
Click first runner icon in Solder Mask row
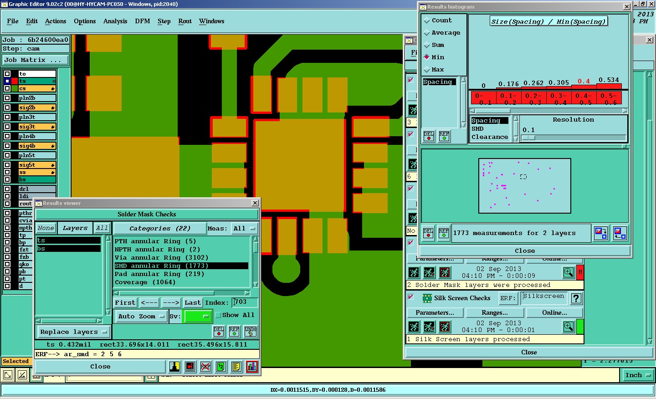pos(414,272)
